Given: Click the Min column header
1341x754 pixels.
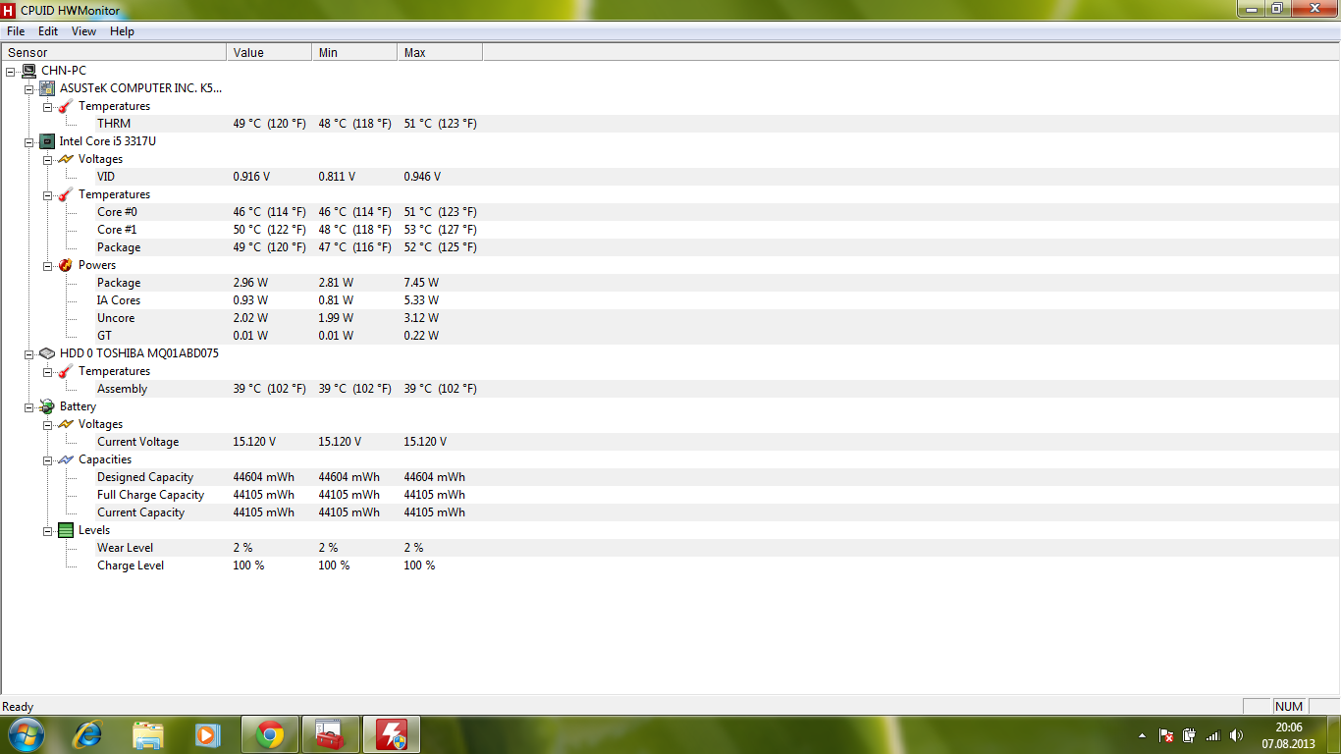Looking at the screenshot, I should click(354, 53).
